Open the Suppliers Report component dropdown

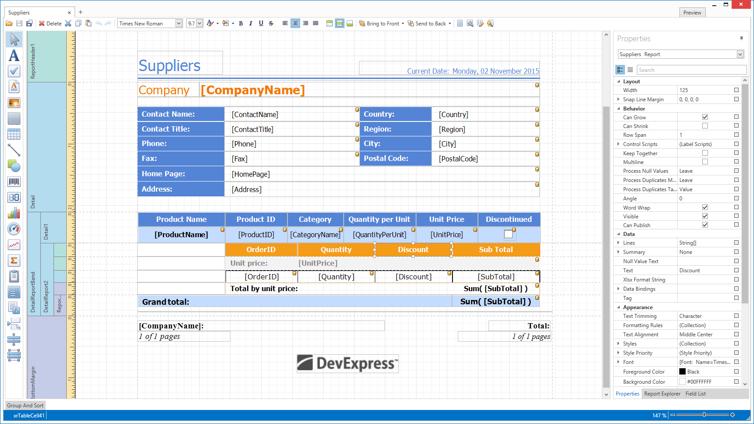click(740, 54)
